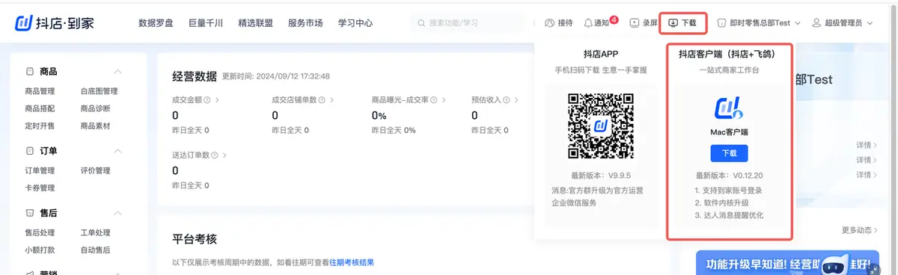The image size is (898, 275).
Task: Start the 录屏 screen recording tool
Action: tap(644, 23)
